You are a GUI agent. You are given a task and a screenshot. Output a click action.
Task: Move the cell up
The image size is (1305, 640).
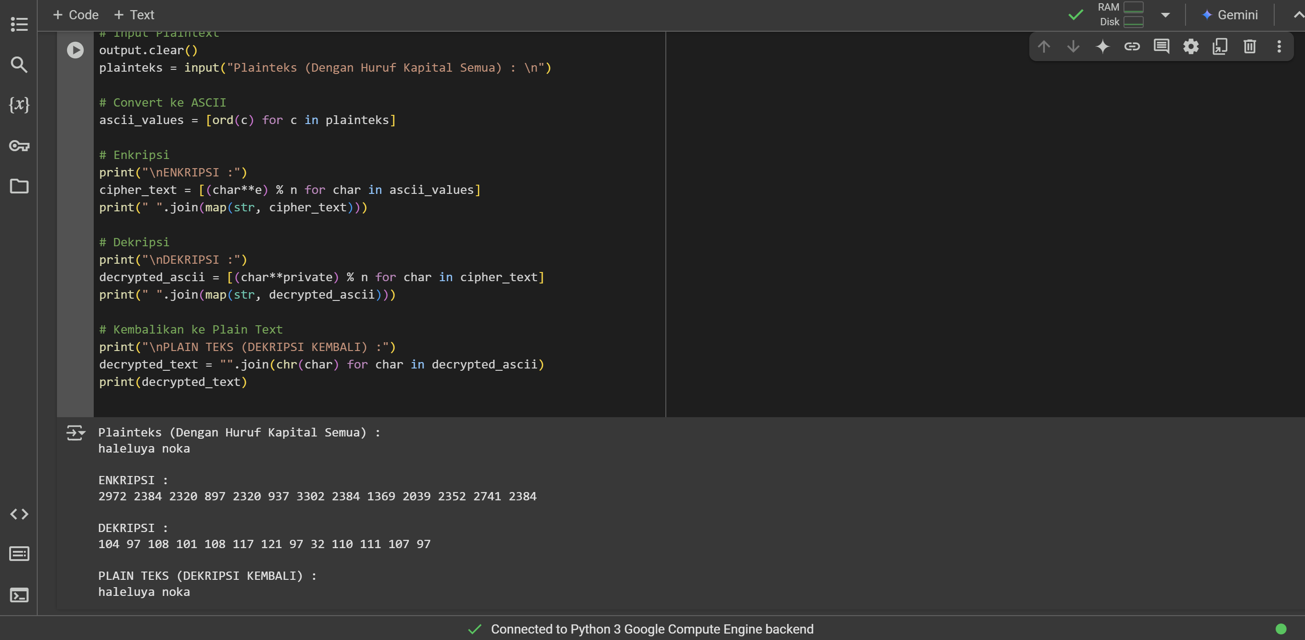point(1044,46)
